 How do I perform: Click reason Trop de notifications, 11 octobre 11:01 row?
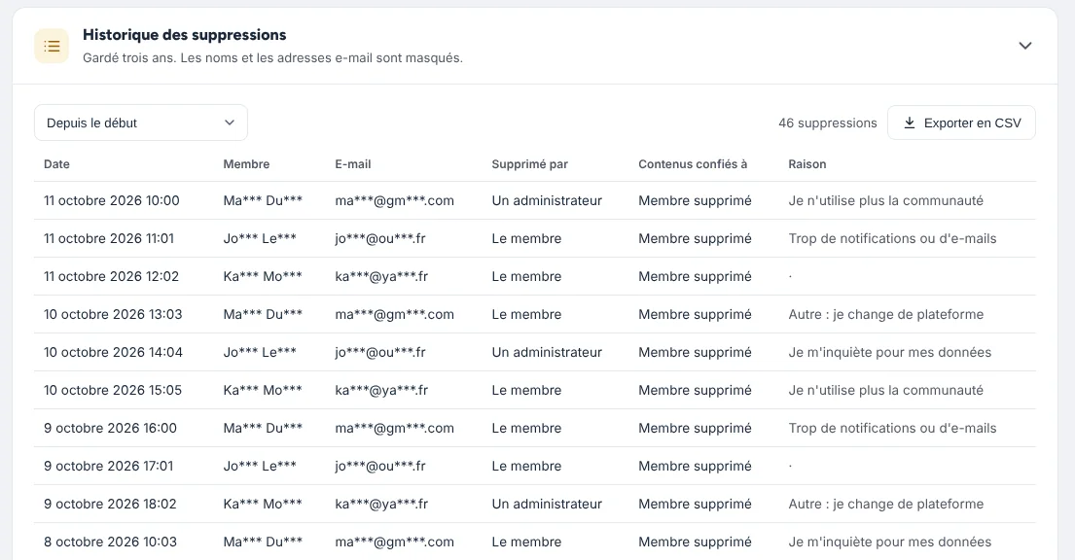click(893, 238)
